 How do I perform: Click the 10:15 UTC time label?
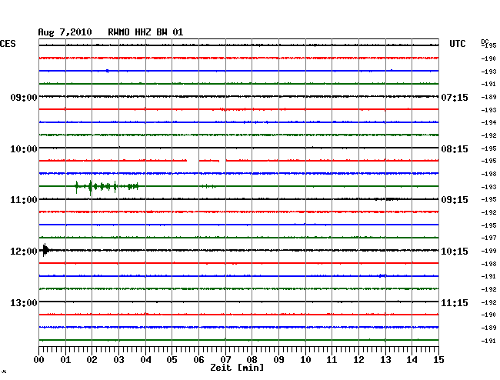[x=455, y=252]
